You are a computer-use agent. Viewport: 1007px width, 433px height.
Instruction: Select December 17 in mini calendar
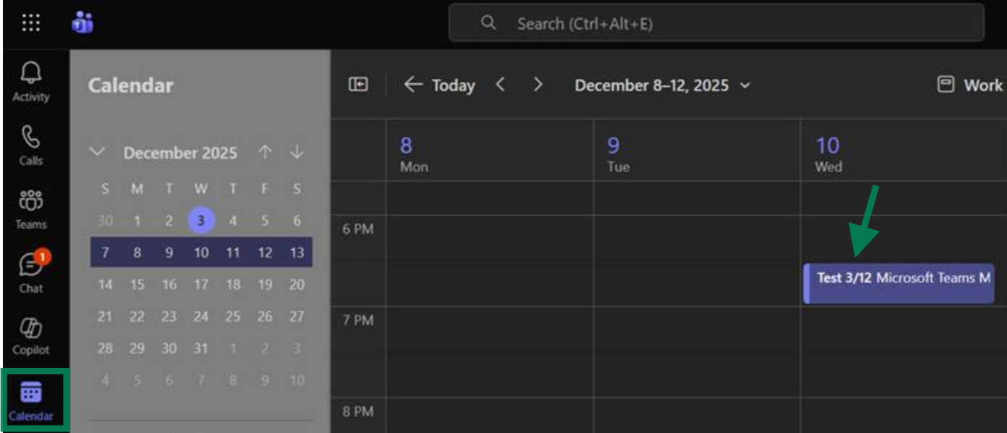pos(201,285)
